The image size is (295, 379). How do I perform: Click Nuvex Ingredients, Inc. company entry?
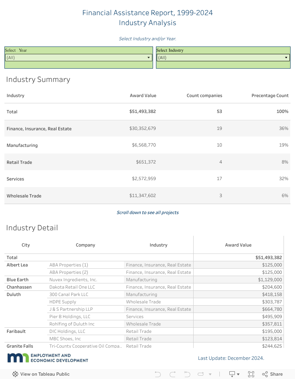tap(73, 280)
